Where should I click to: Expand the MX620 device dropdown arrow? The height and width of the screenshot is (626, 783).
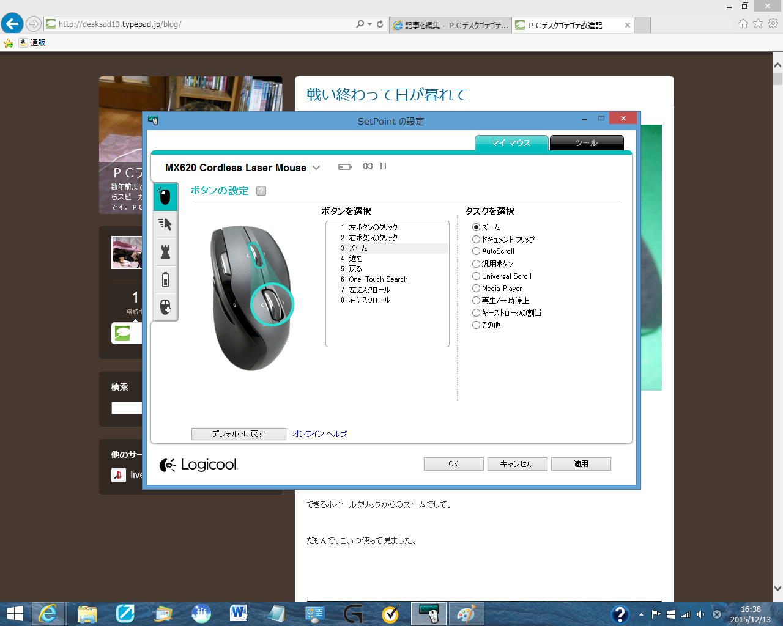tap(316, 168)
